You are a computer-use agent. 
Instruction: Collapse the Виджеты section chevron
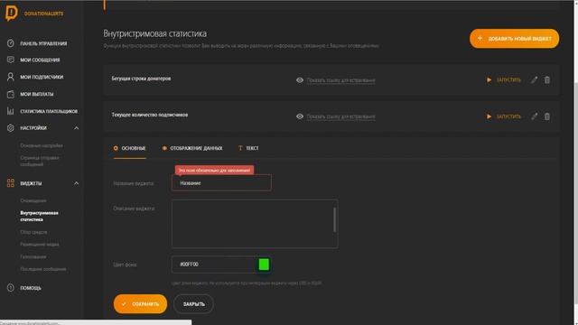[76, 183]
